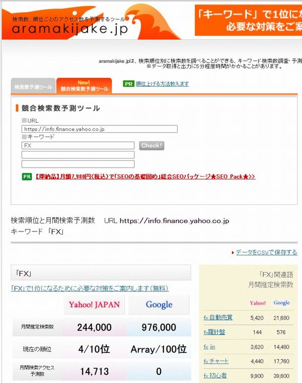Screen dimensions: 302x383
Task: Click the first keyword field containing FX
Action: [78, 145]
